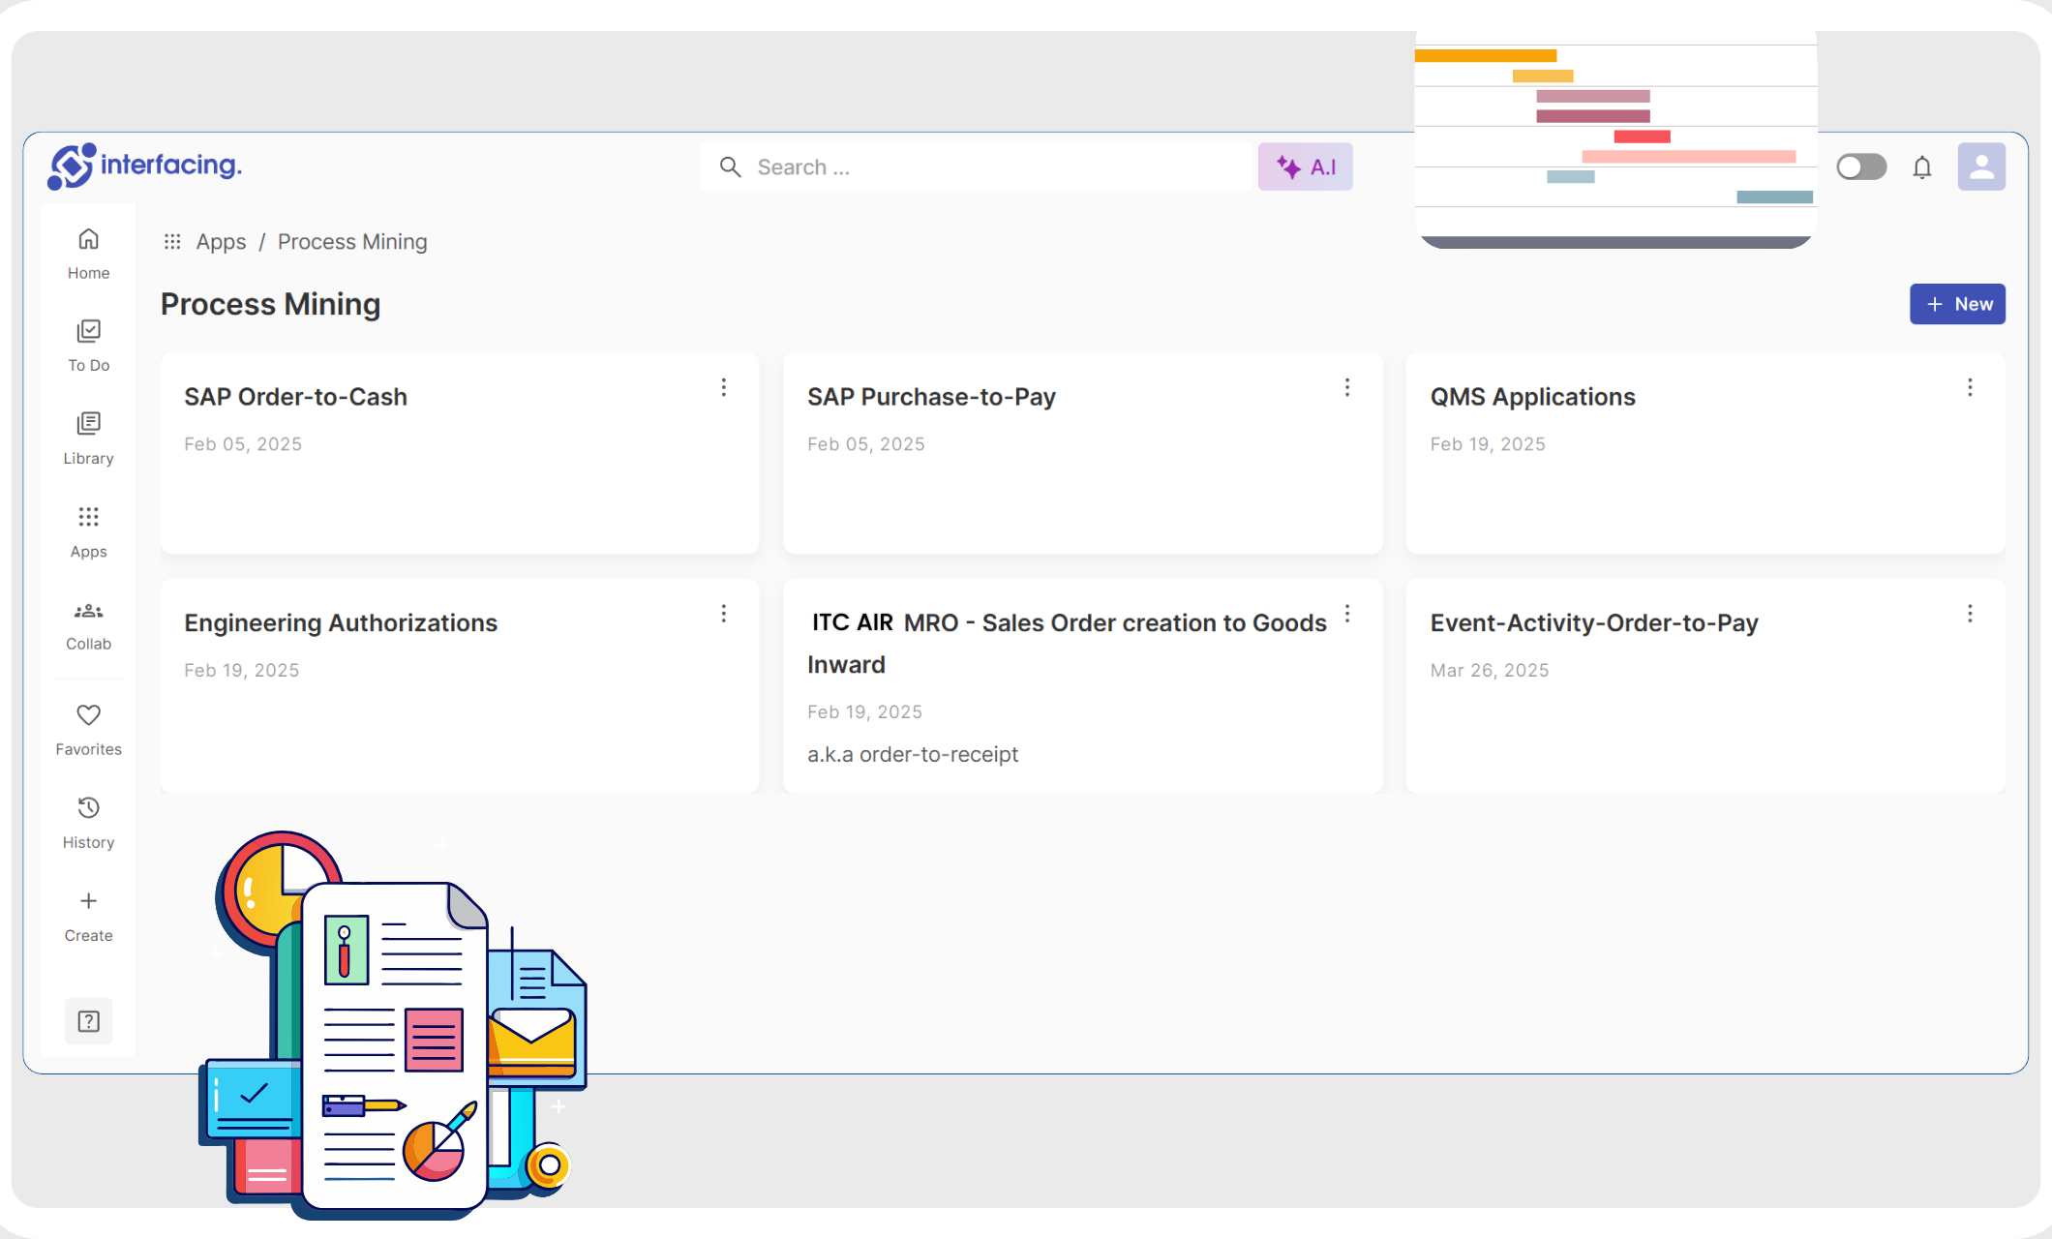This screenshot has height=1239, width=2052.
Task: Open options menu for Engineering Authorizations
Action: click(x=723, y=614)
